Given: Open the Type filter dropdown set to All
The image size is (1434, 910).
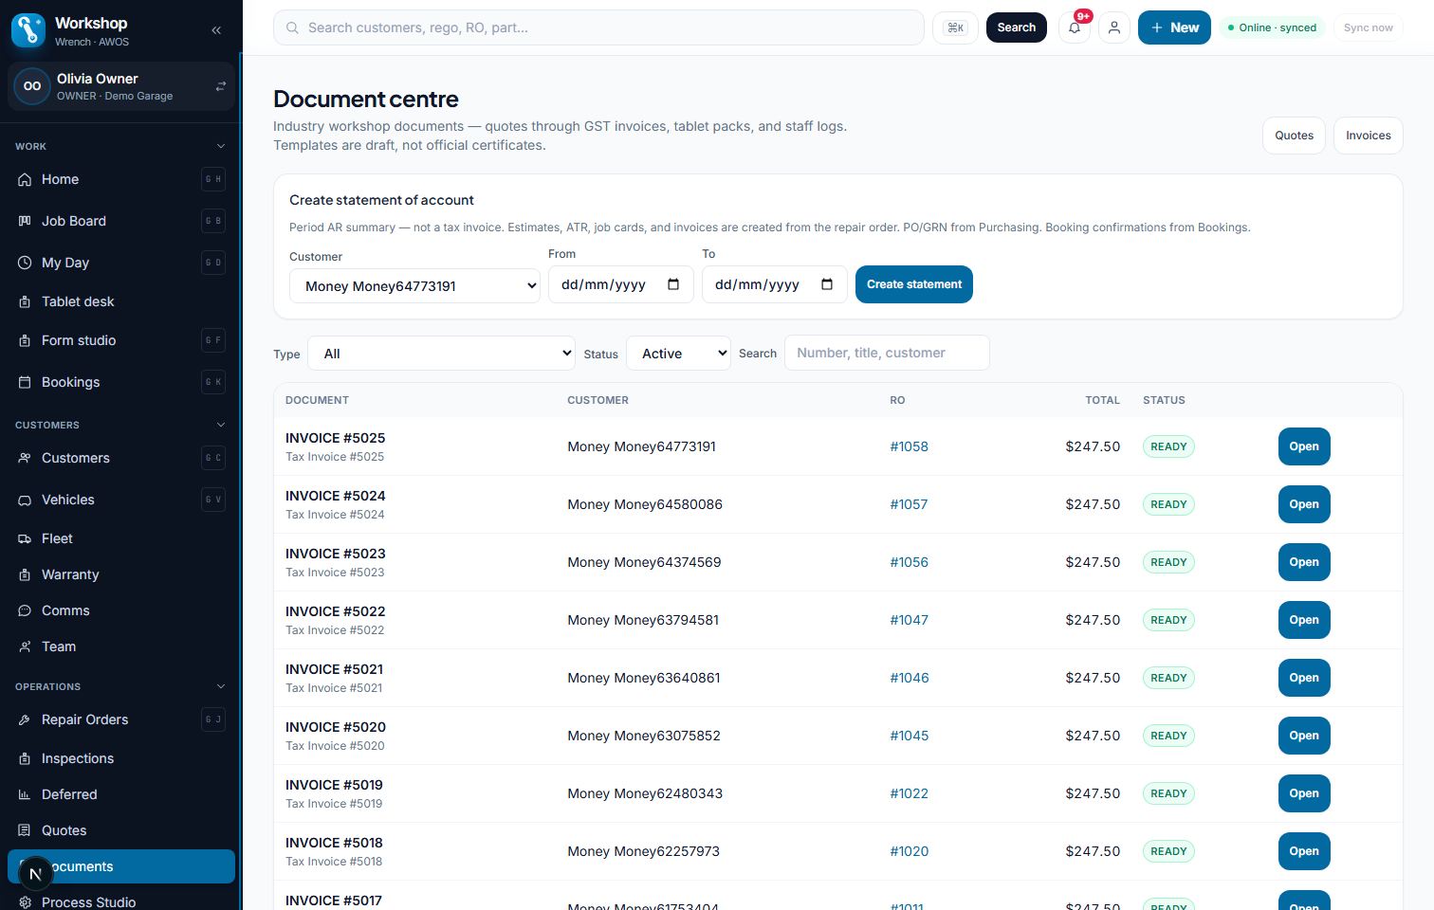Looking at the screenshot, I should click(x=441, y=354).
